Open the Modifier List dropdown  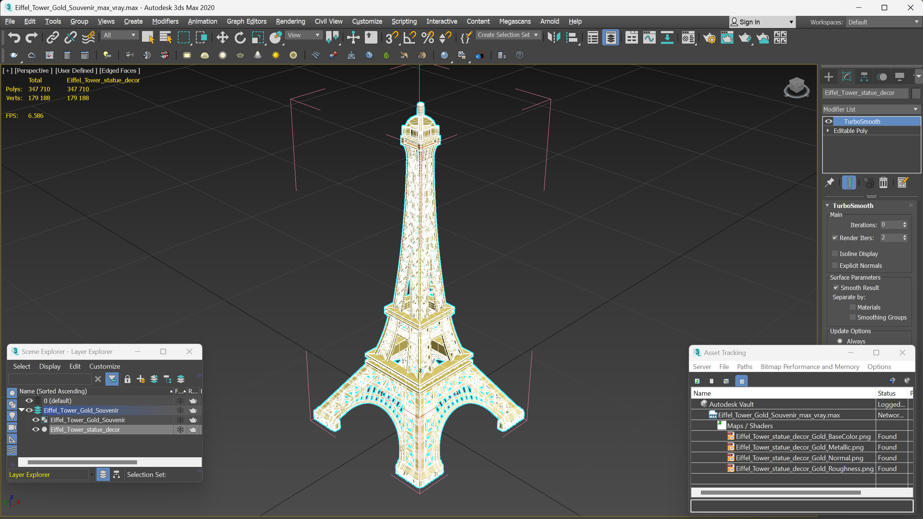point(871,109)
